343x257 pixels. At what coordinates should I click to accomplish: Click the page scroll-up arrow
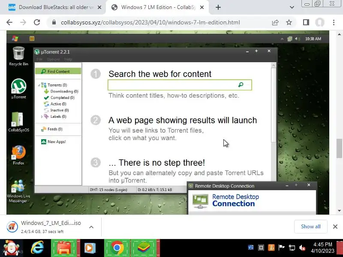point(339,34)
